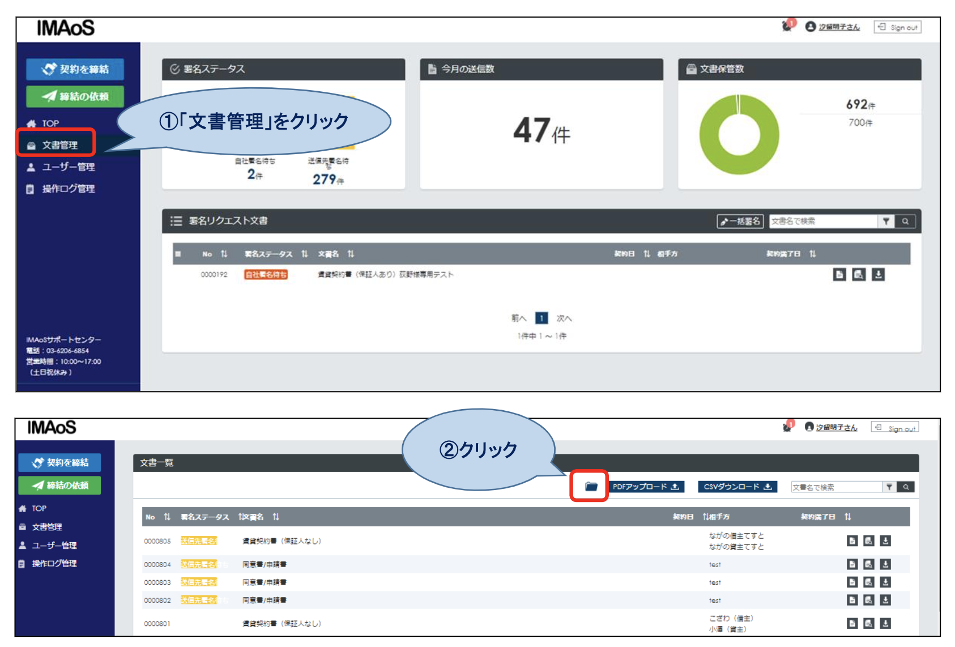Select all rows via table header checkbox

pyautogui.click(x=177, y=254)
